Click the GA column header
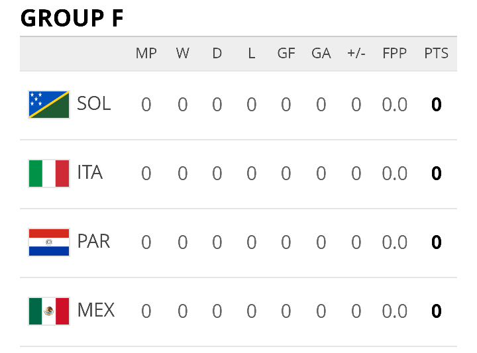 point(321,54)
